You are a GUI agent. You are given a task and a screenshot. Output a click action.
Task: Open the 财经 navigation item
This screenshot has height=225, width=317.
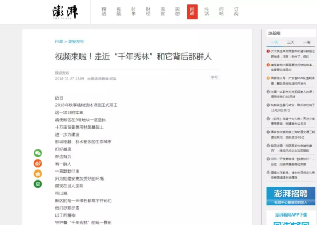click(148, 12)
